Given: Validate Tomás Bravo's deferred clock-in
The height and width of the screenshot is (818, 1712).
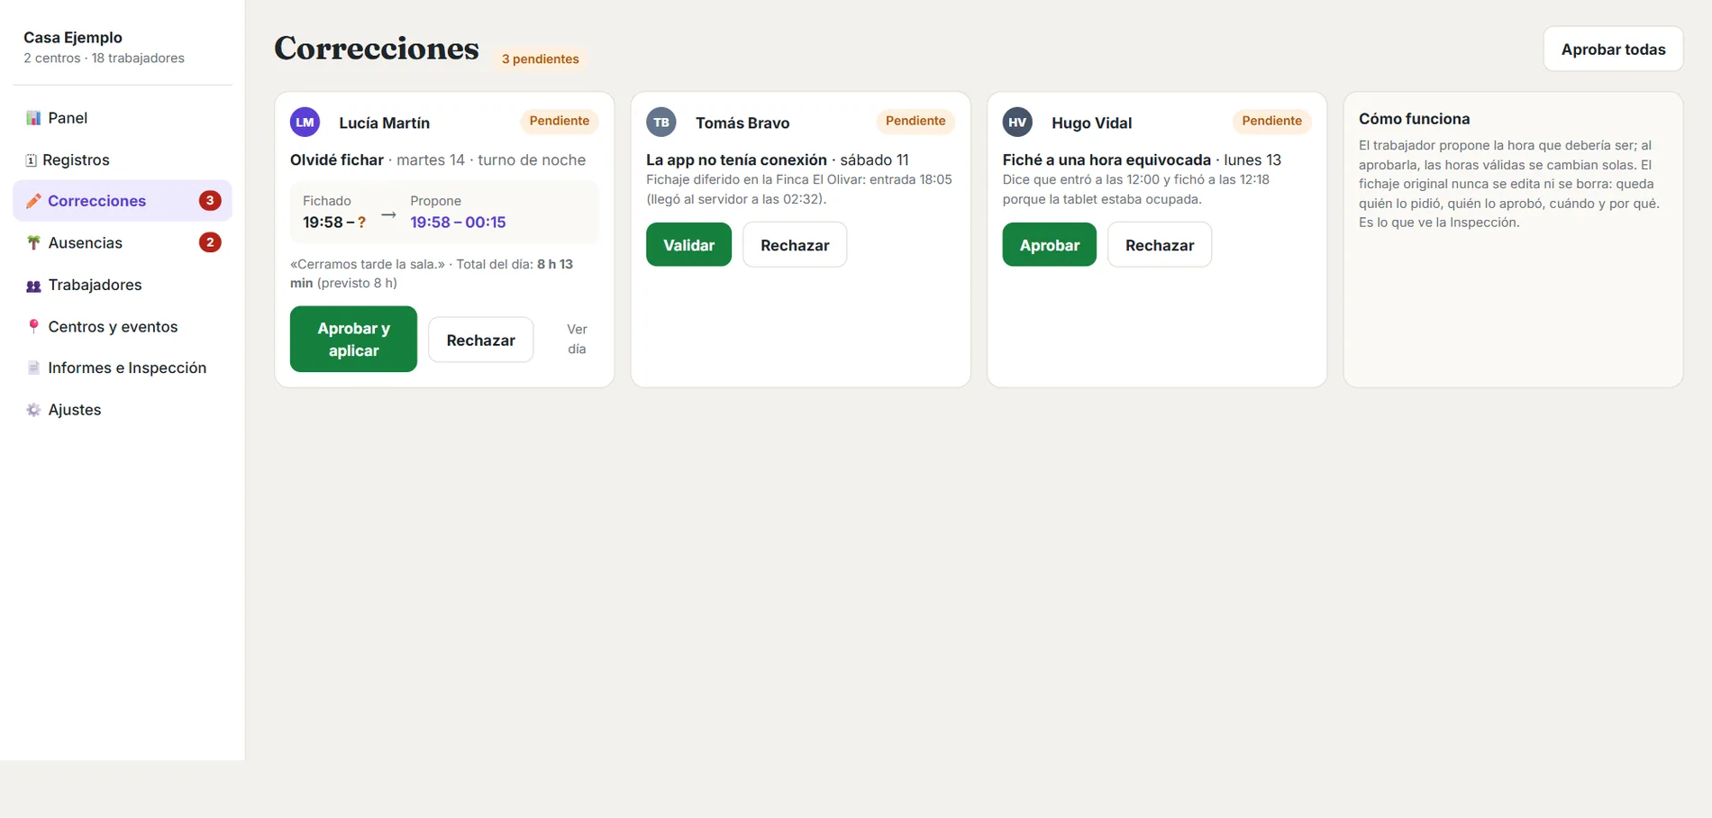Looking at the screenshot, I should [688, 244].
